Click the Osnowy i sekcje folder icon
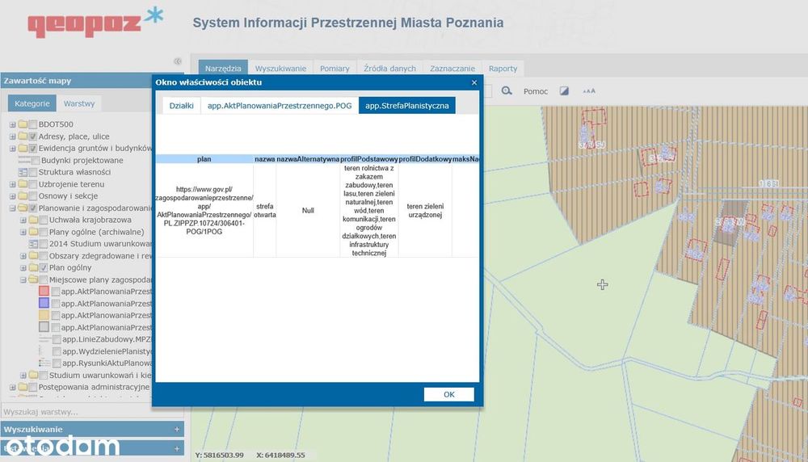The width and height of the screenshot is (808, 462). [23, 195]
